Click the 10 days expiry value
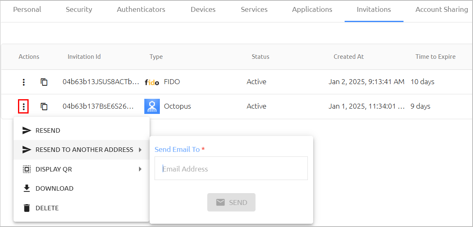Viewport: 473px width, 227px height. tap(422, 82)
